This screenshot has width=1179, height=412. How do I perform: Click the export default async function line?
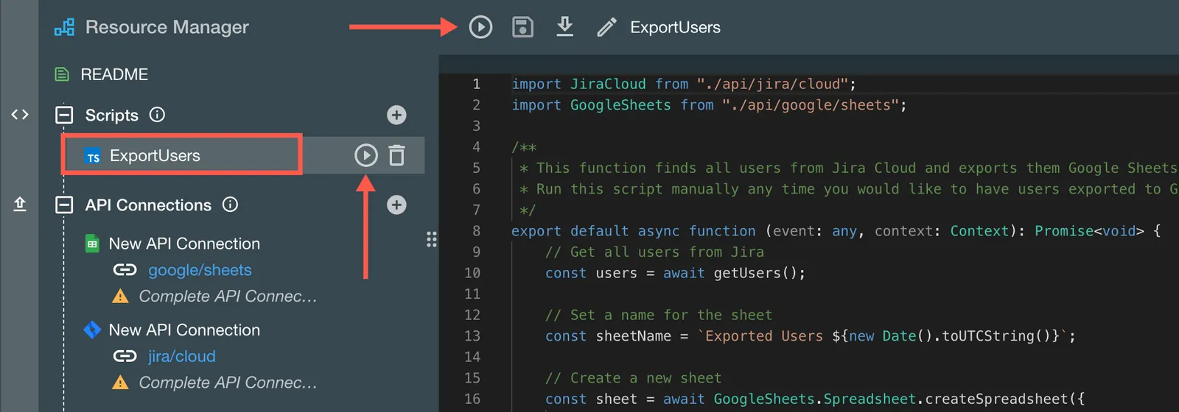tap(836, 231)
